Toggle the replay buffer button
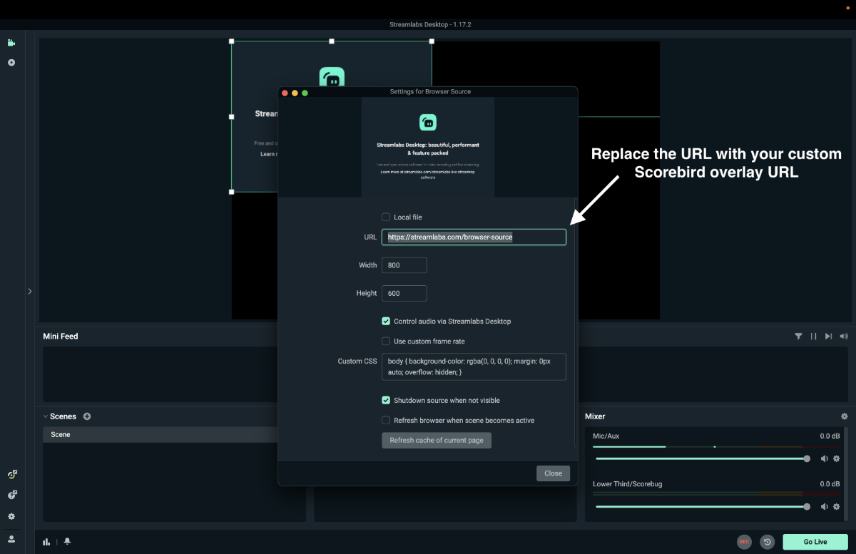 (768, 542)
